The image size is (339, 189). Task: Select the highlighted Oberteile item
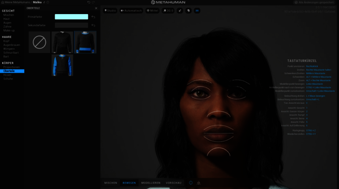(x=12, y=71)
